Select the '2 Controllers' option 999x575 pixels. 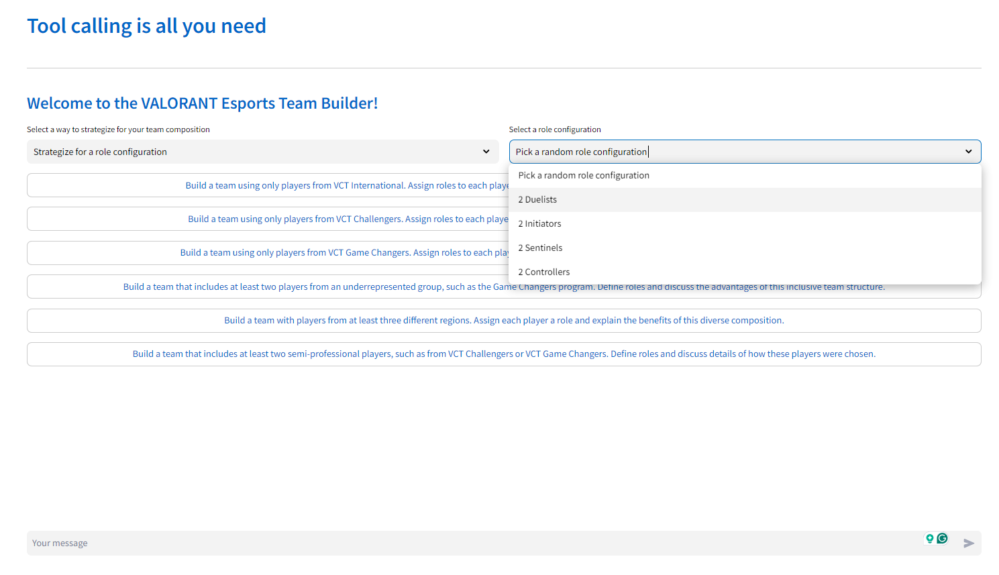(x=745, y=272)
